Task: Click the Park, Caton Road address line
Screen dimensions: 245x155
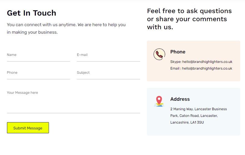Action: [194, 116]
